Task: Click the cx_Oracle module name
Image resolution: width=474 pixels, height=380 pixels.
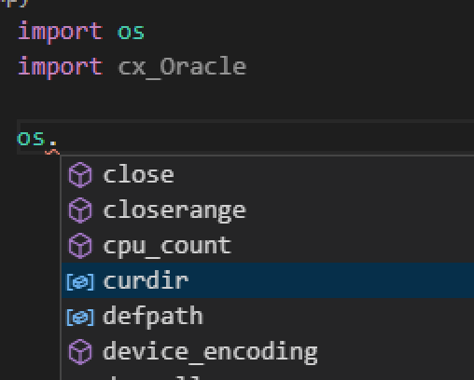Action: point(182,67)
